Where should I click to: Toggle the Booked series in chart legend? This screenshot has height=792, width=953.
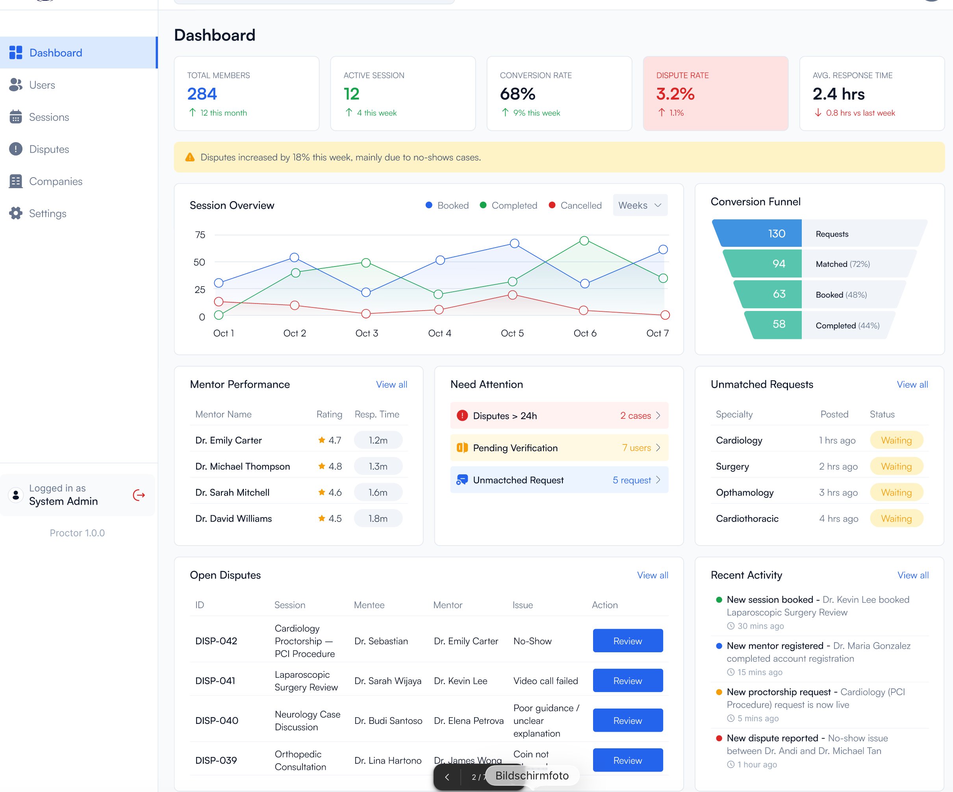(447, 205)
